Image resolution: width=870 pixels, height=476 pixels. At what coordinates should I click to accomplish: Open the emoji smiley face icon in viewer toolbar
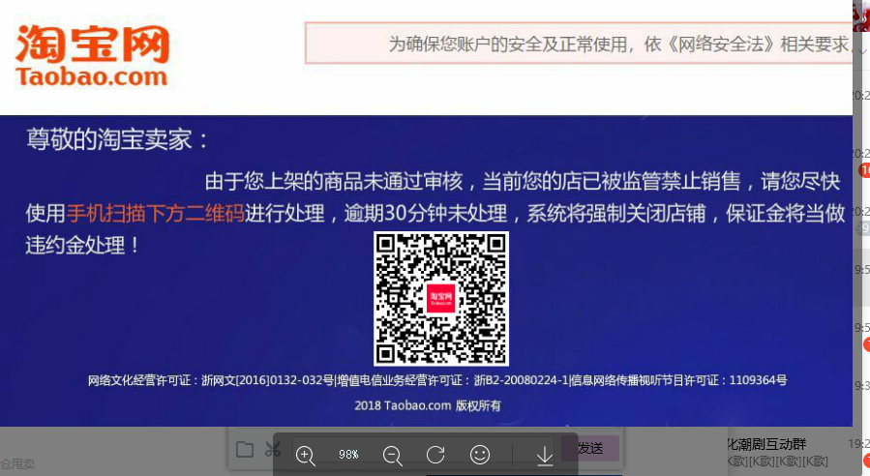(x=479, y=455)
